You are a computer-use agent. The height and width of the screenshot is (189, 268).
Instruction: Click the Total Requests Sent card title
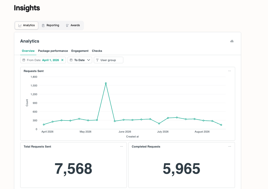click(37, 146)
